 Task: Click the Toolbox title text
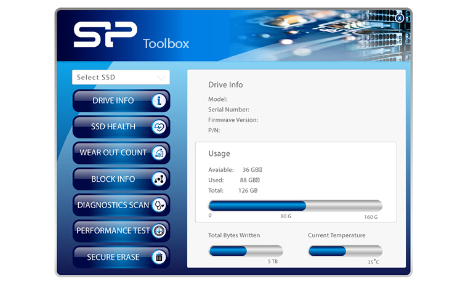[166, 44]
